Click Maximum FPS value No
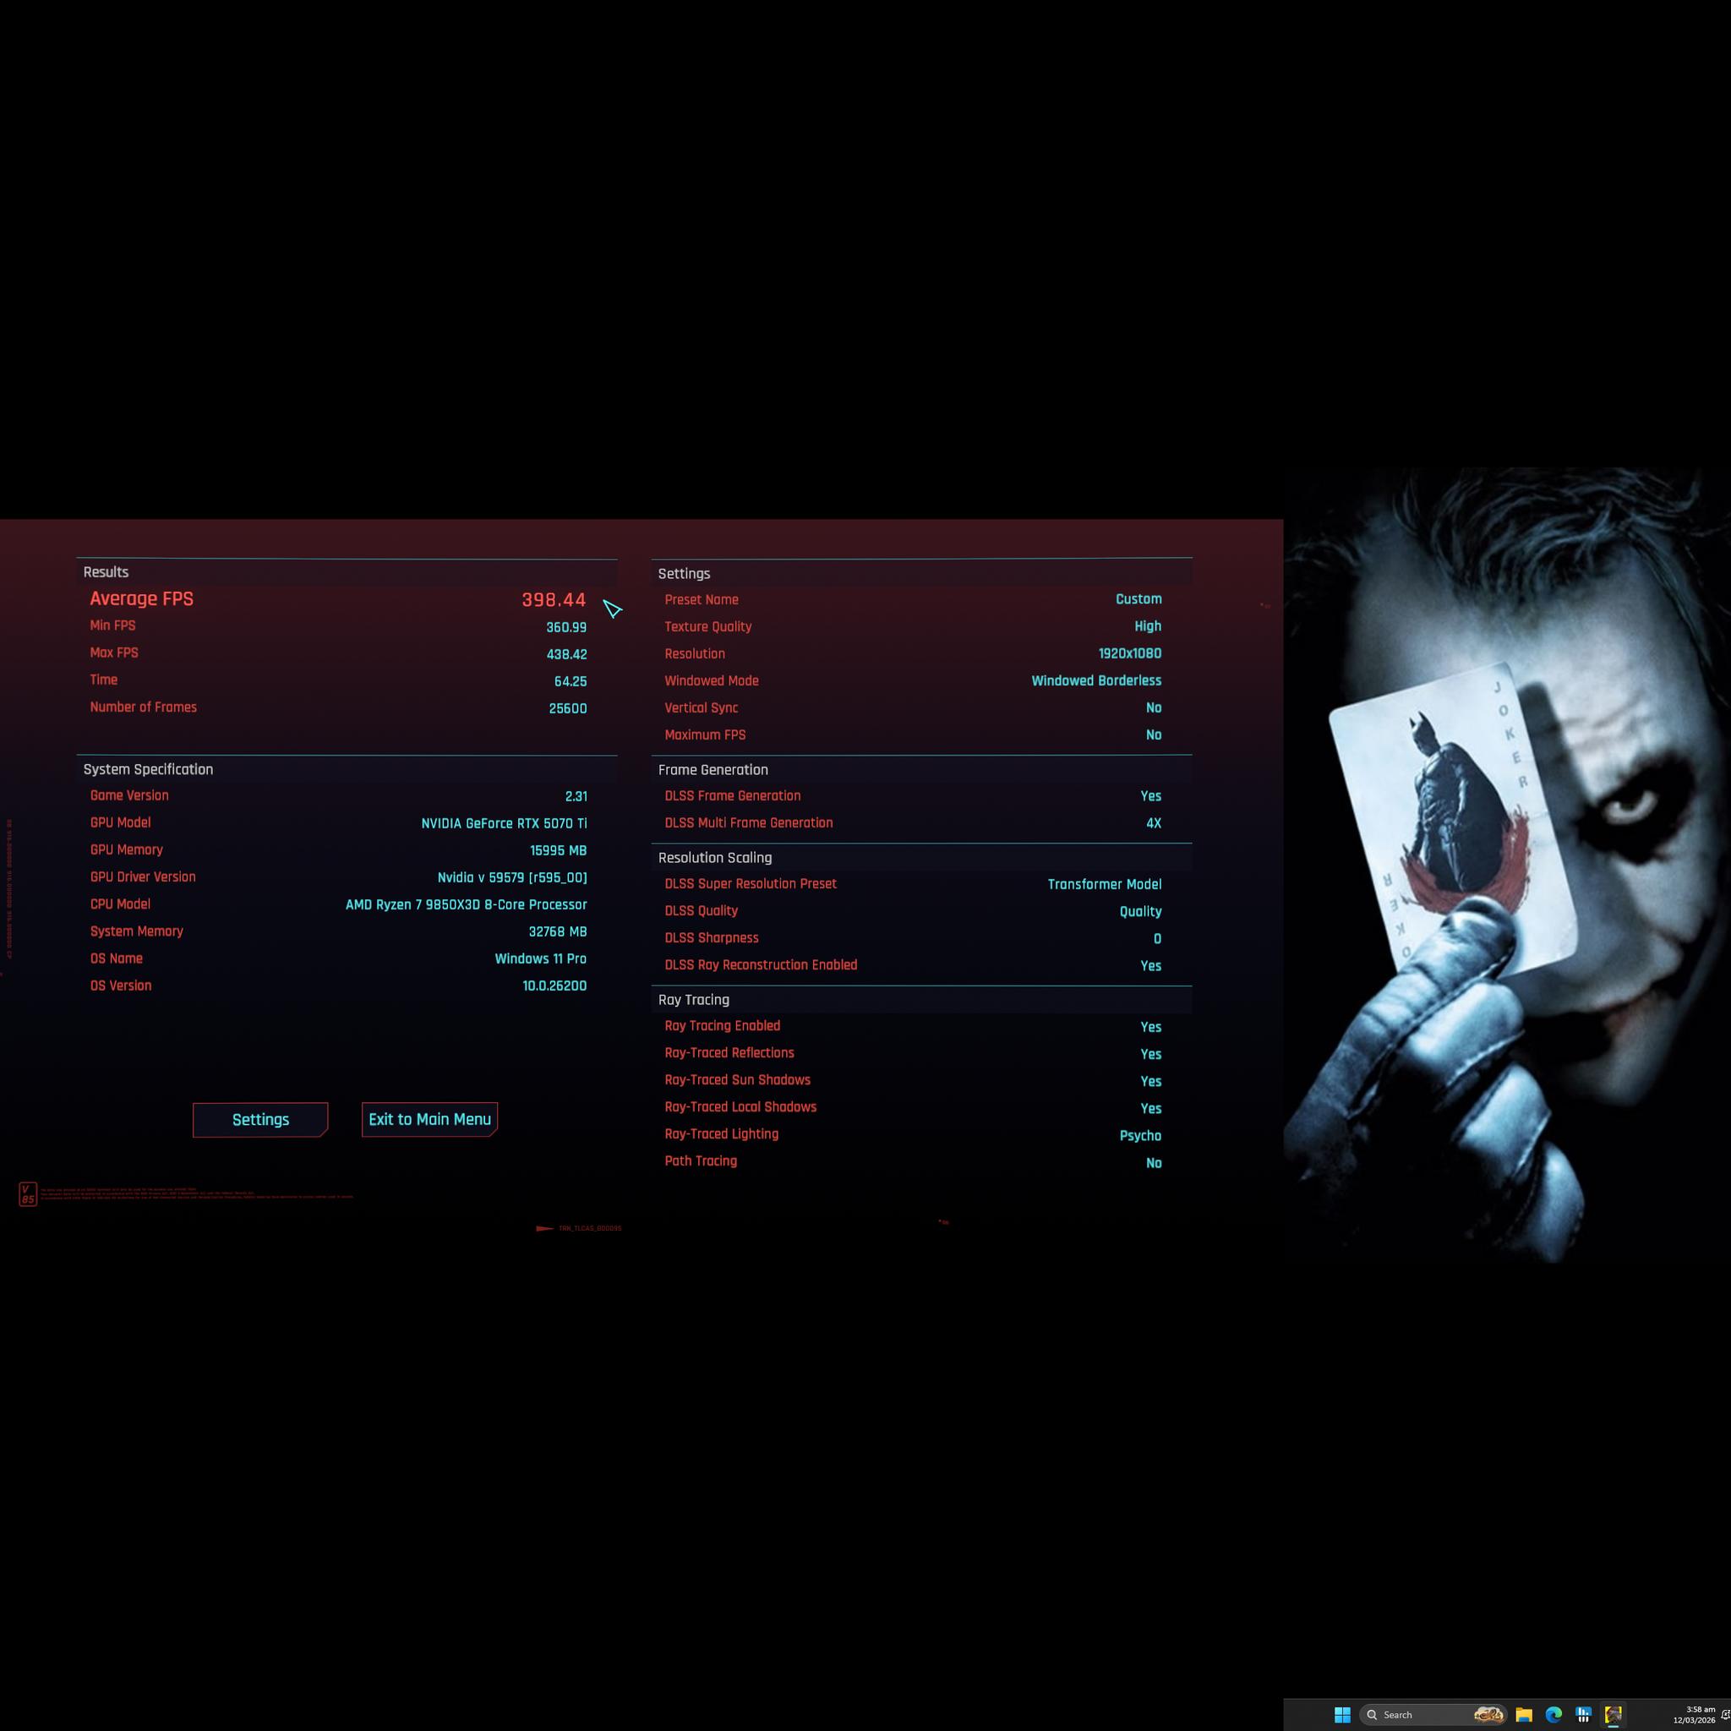The height and width of the screenshot is (1731, 1731). (1153, 734)
